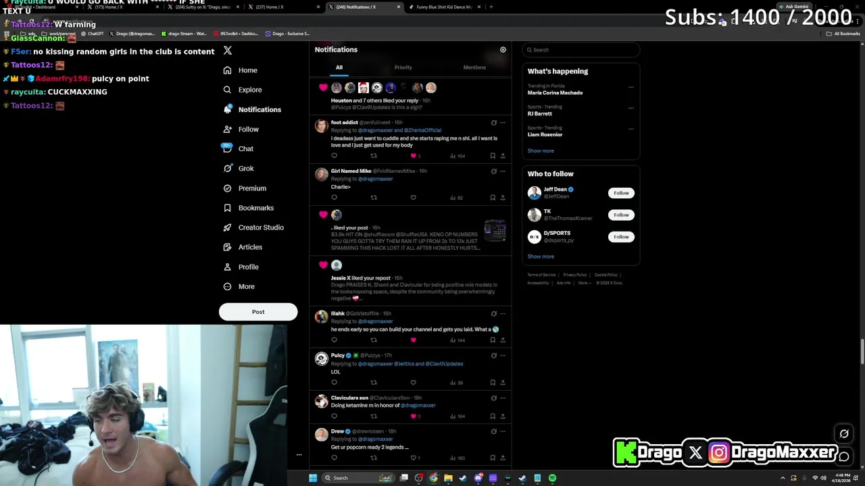The image size is (865, 486).
Task: Open more options on lilahk's reply
Action: [503, 314]
